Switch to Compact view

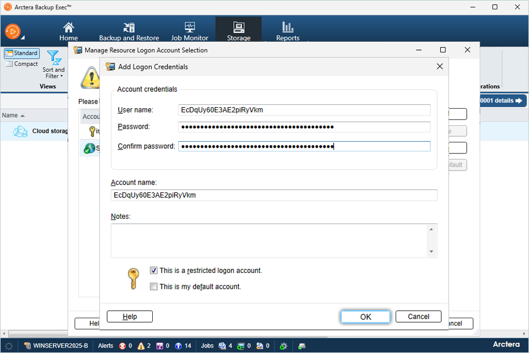22,64
